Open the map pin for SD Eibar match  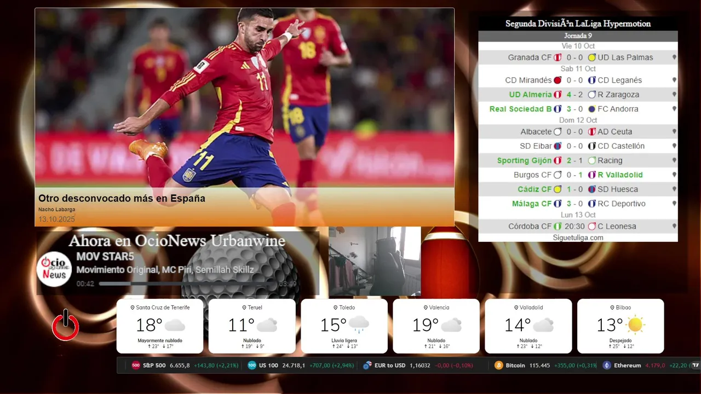[674, 146]
